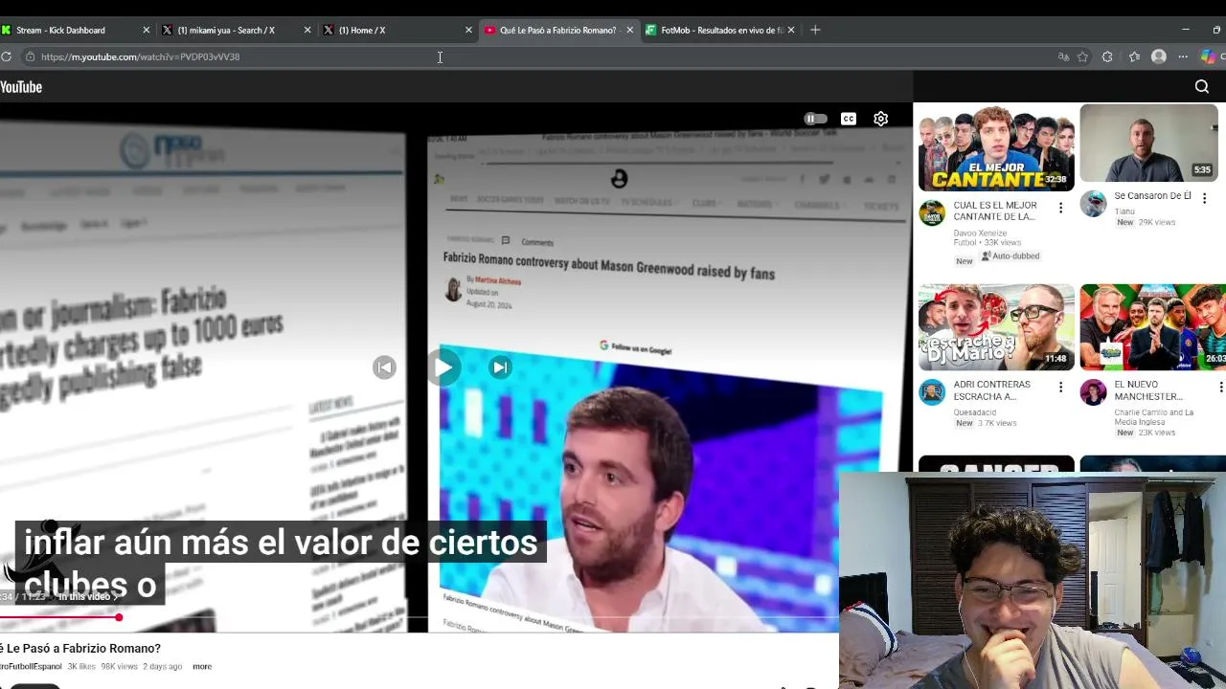Click the 'EL NUEVO MANCHESTER...' video title

tap(1148, 390)
